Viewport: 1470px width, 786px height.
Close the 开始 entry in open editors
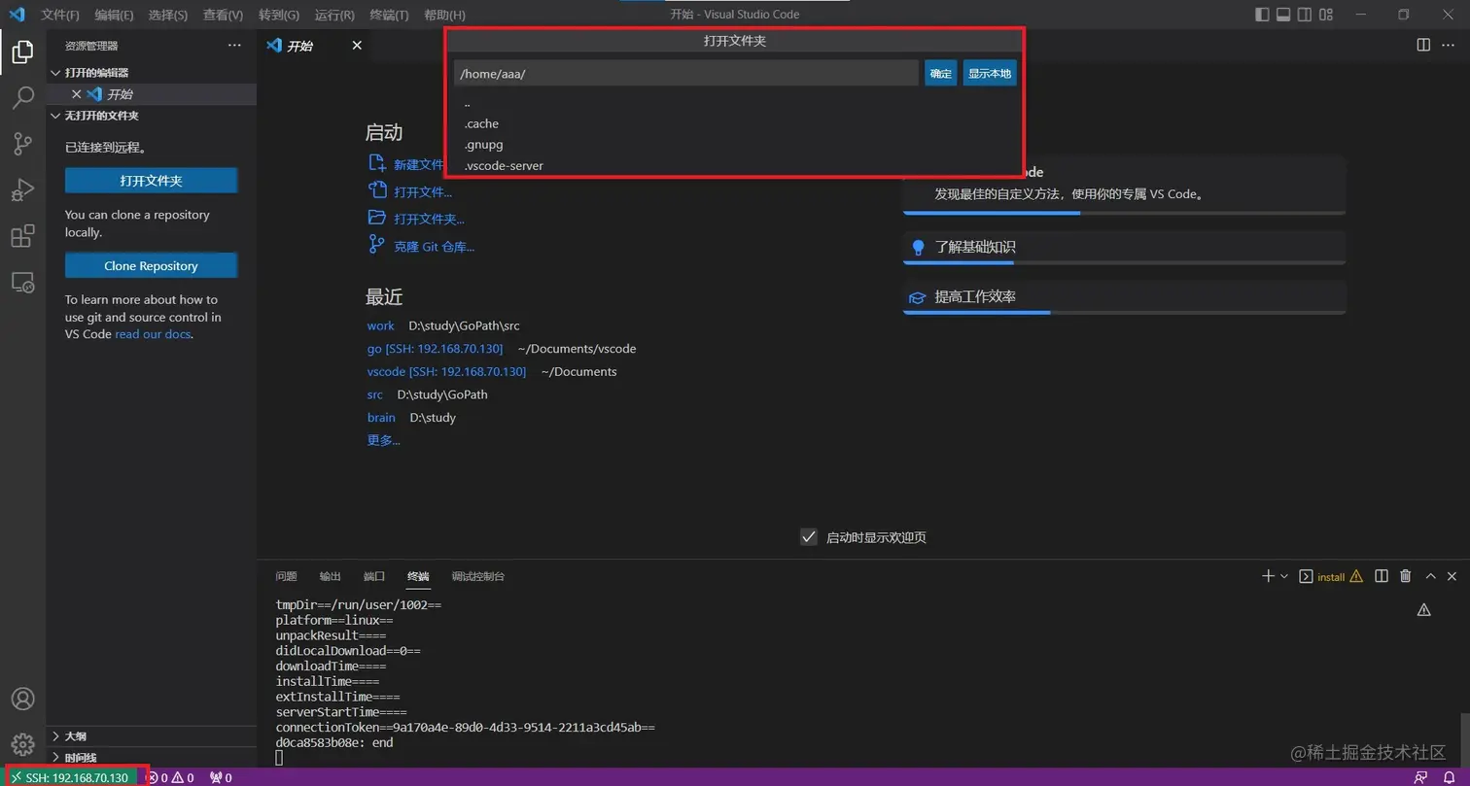pos(77,94)
